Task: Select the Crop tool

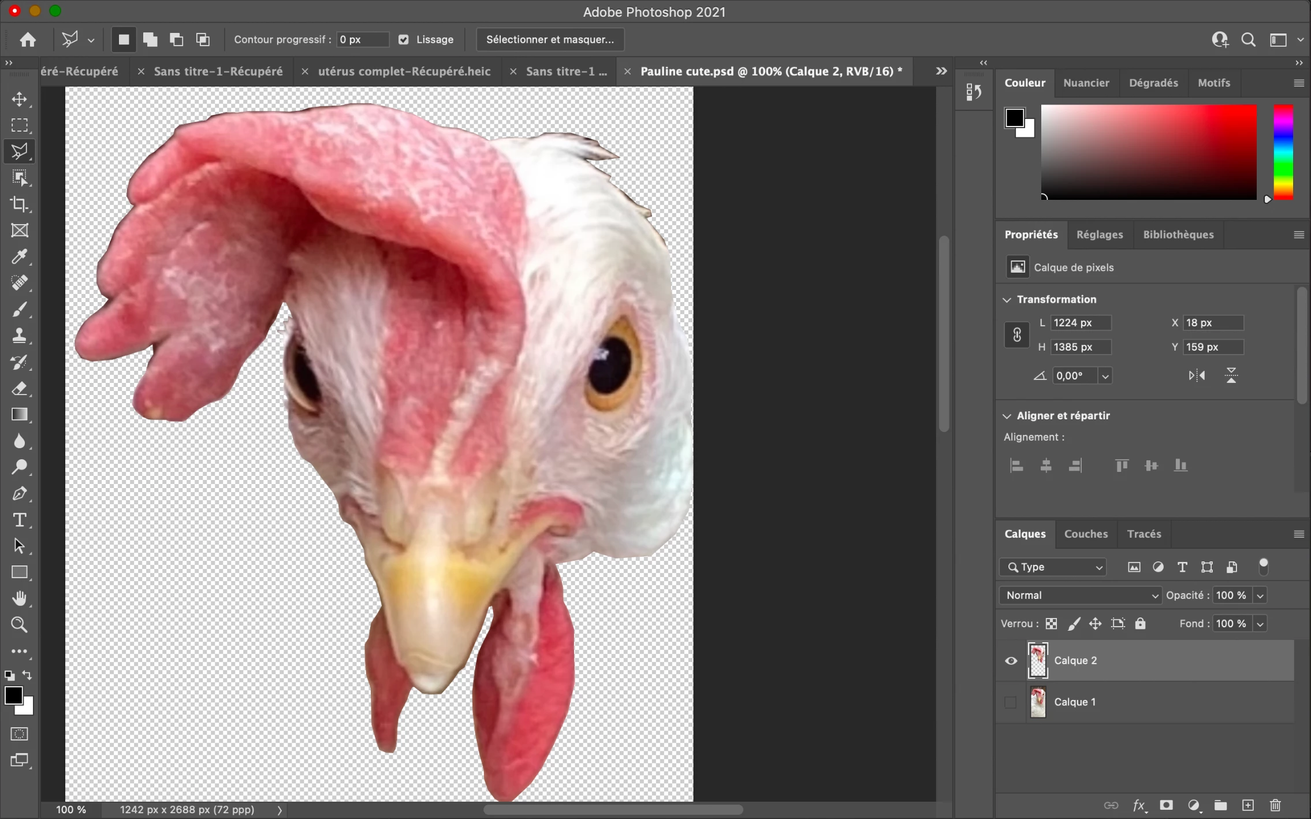Action: click(19, 204)
